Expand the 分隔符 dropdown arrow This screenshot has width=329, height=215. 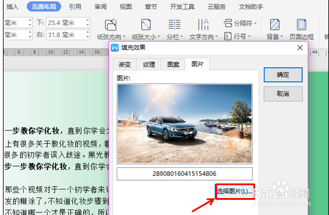coord(255,23)
